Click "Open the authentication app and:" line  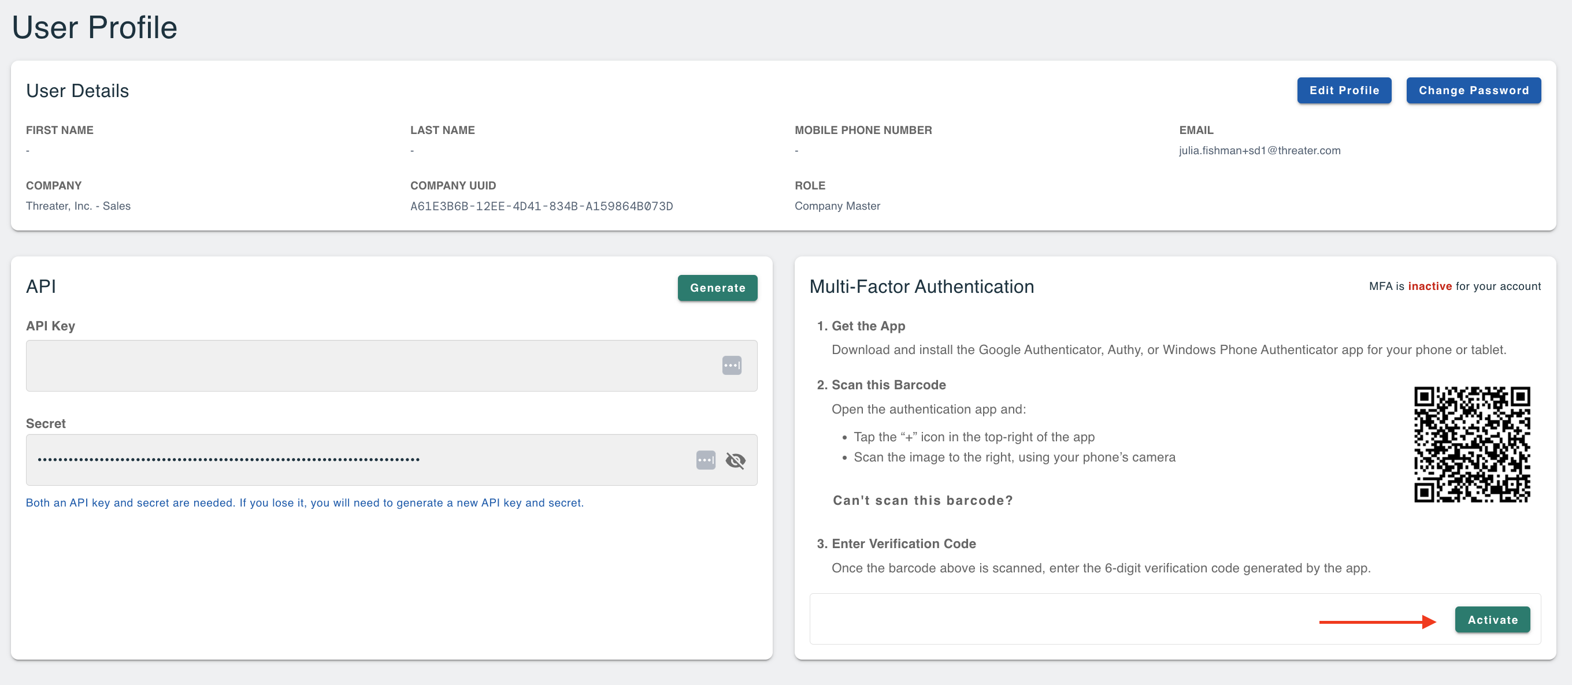tap(929, 409)
